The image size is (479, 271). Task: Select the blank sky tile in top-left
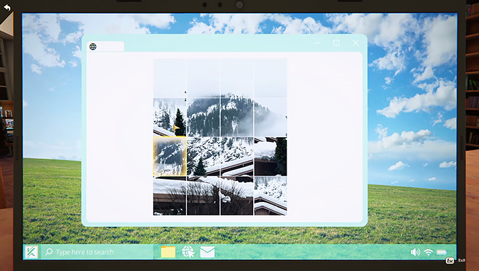click(x=170, y=78)
